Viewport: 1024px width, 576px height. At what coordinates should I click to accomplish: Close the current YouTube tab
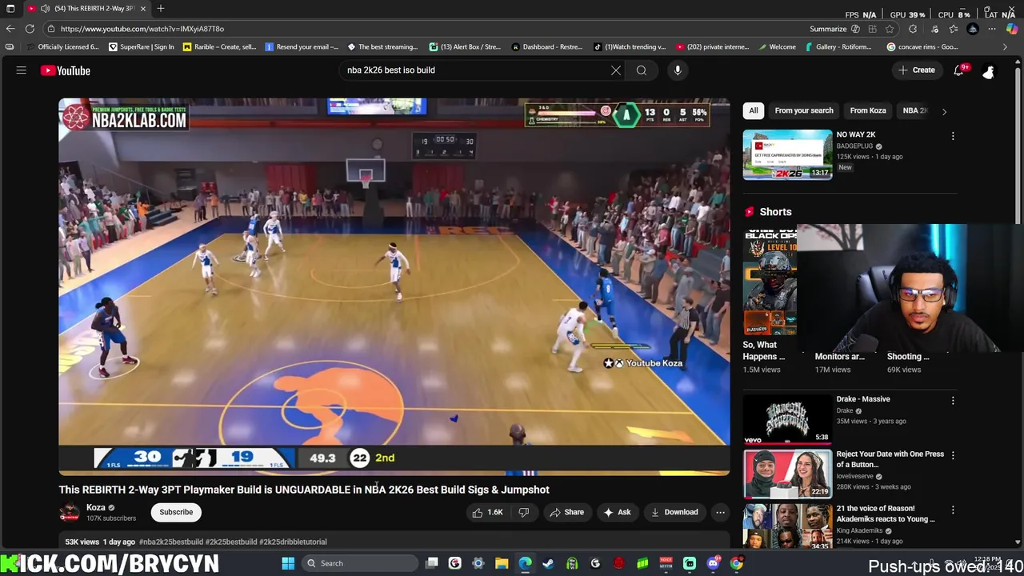143,8
